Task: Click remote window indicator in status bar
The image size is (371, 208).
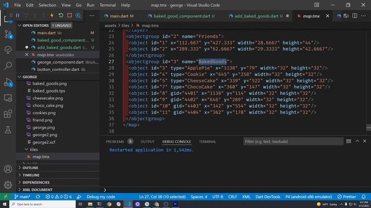Action: 5,196
